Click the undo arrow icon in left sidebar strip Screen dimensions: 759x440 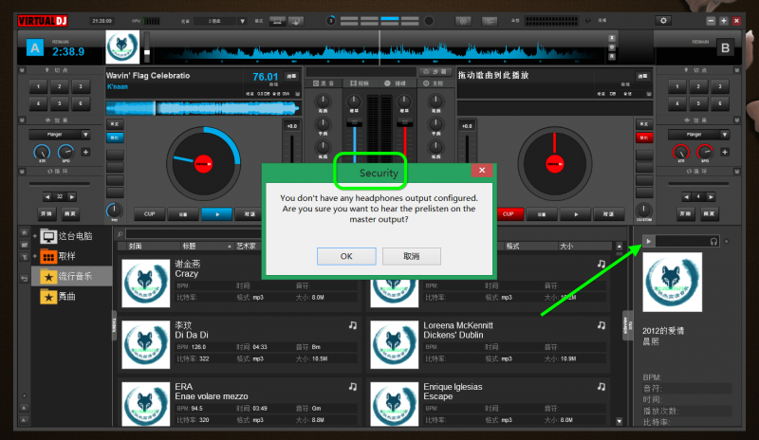coord(25,279)
